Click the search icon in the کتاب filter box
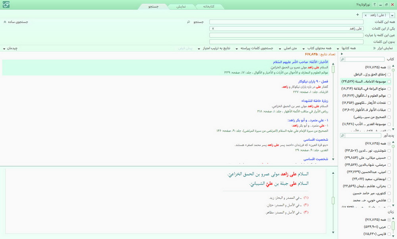Screen dimensions: 397x239 tap(343, 59)
